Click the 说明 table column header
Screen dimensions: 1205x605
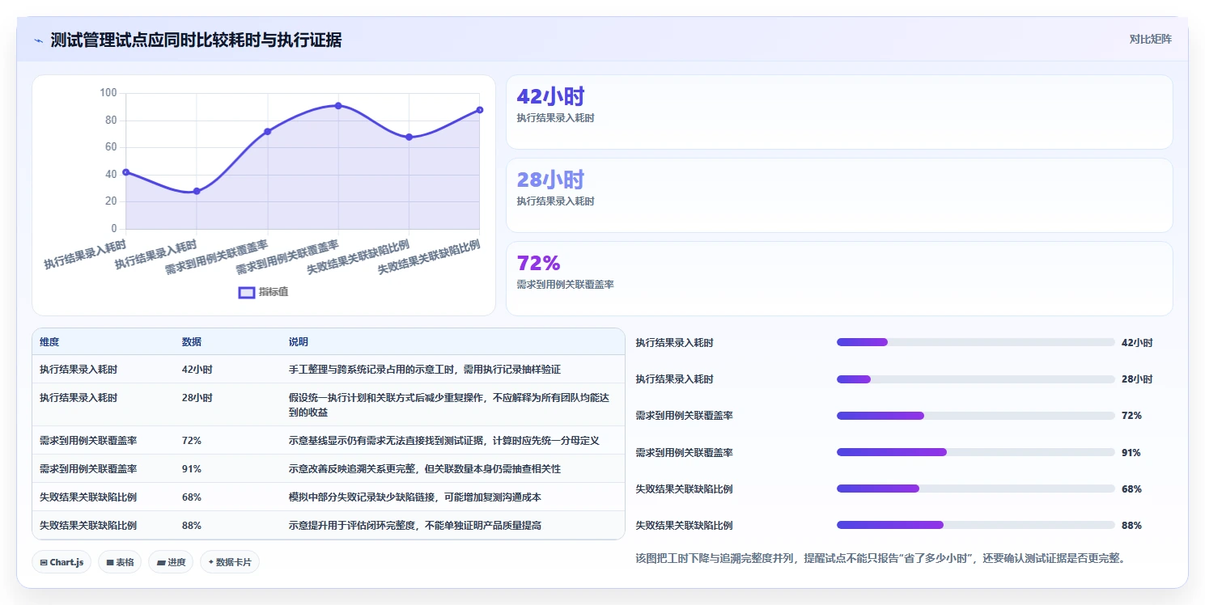coord(299,342)
